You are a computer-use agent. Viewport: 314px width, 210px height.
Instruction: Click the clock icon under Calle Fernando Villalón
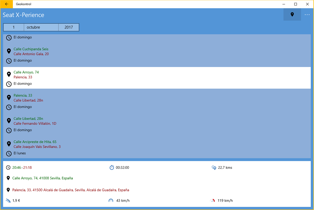pos(9,130)
